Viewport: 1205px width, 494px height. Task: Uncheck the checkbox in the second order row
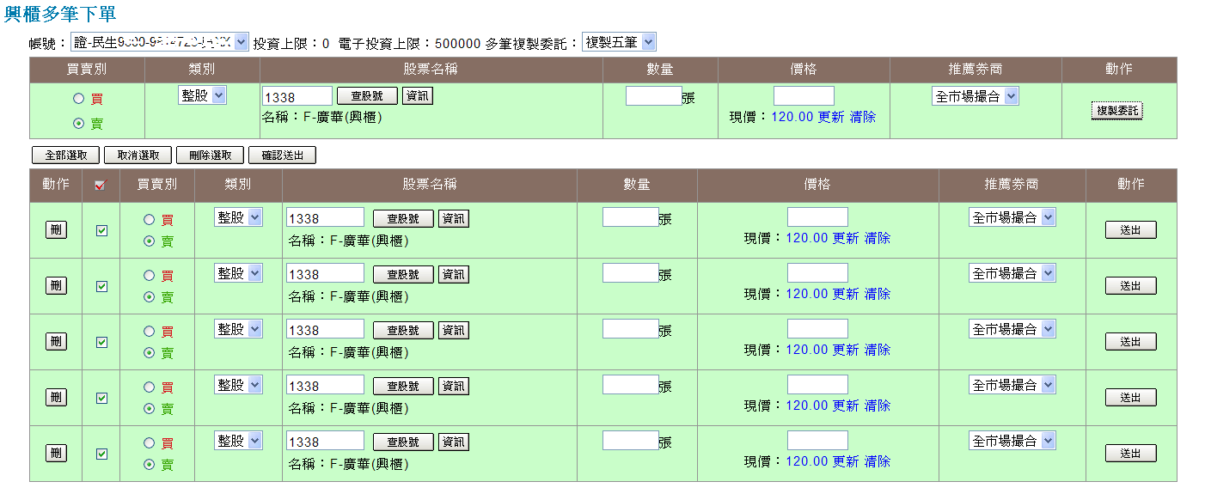click(101, 286)
